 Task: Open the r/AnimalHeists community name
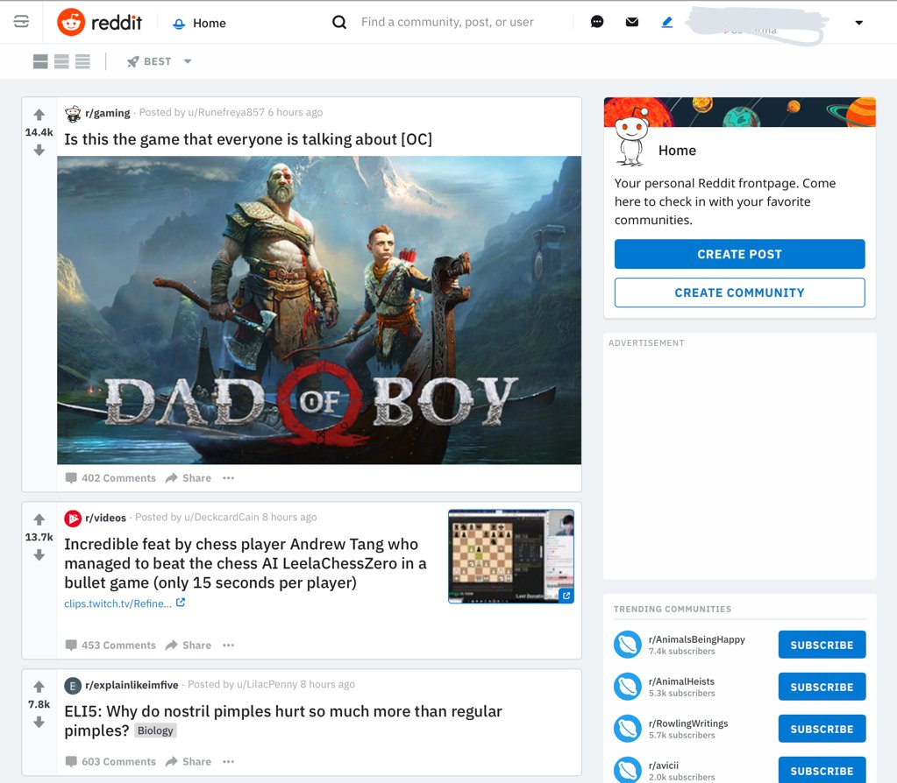point(681,681)
